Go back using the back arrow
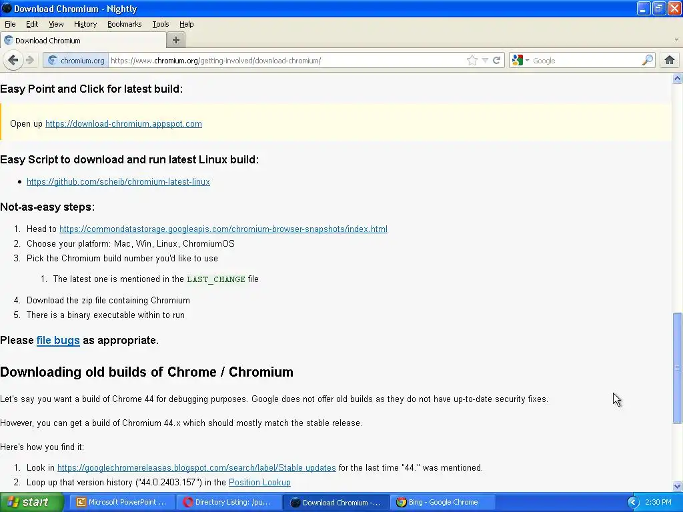This screenshot has width=683, height=512. click(x=13, y=60)
